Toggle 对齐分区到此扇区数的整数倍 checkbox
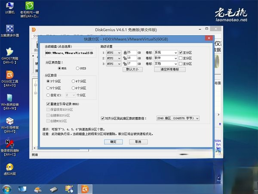This screenshot has width=258, height=194. click(x=103, y=119)
